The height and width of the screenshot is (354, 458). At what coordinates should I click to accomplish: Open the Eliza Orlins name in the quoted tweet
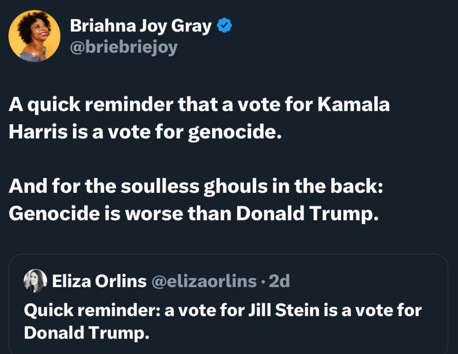tap(99, 281)
